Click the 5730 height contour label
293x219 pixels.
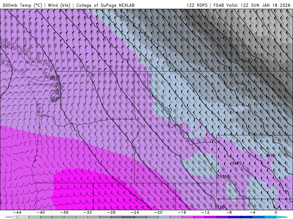219,207
